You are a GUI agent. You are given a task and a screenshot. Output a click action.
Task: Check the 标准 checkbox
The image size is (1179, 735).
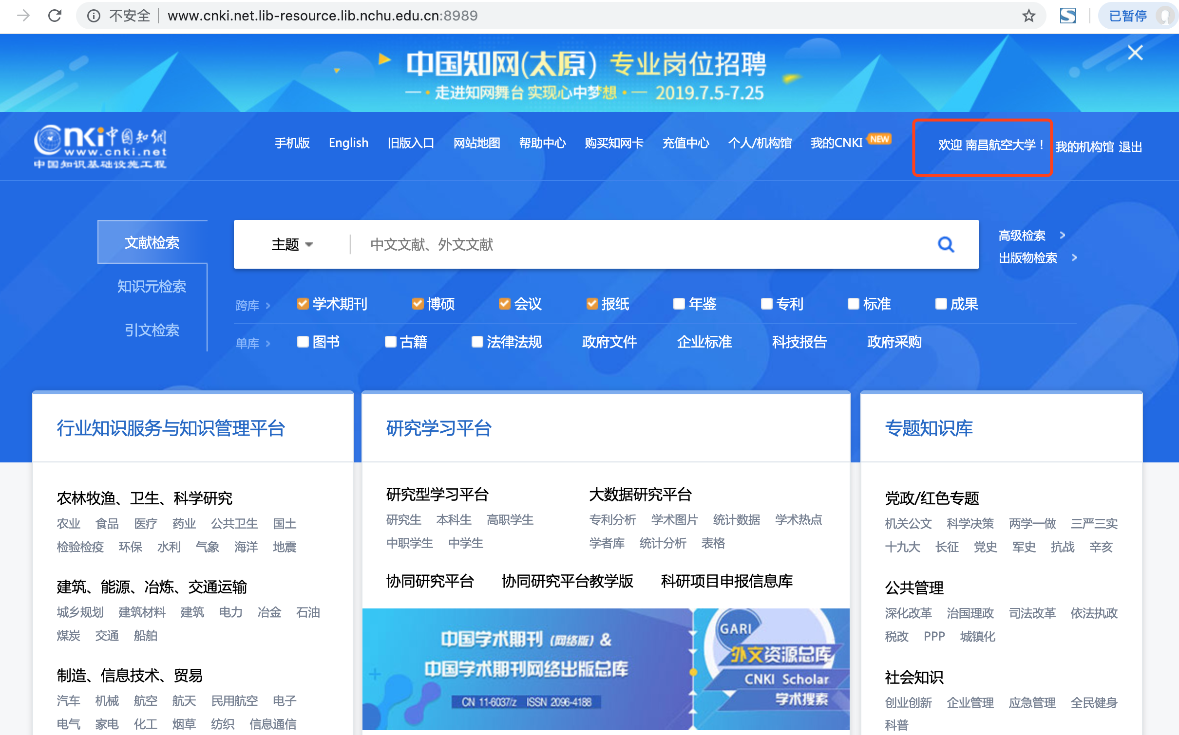(x=853, y=304)
